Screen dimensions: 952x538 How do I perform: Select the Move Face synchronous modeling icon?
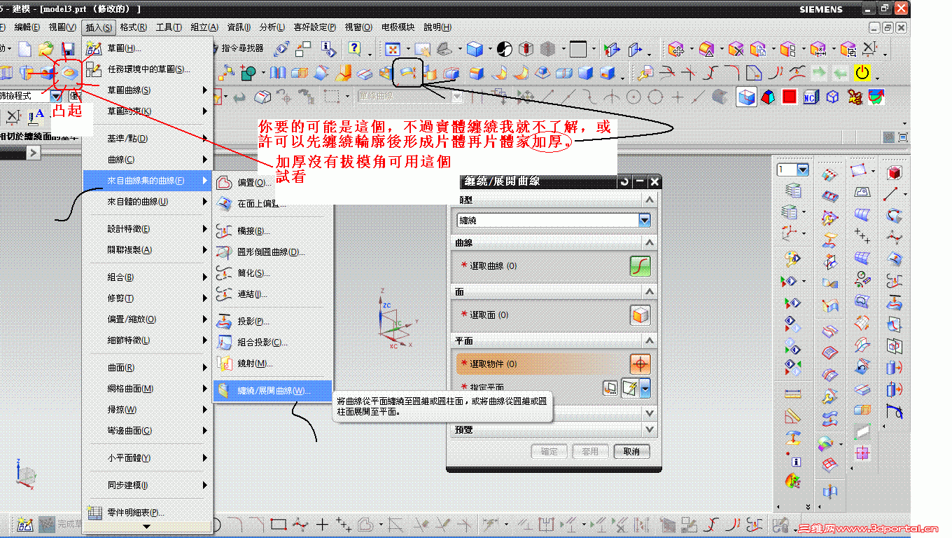coord(676,49)
